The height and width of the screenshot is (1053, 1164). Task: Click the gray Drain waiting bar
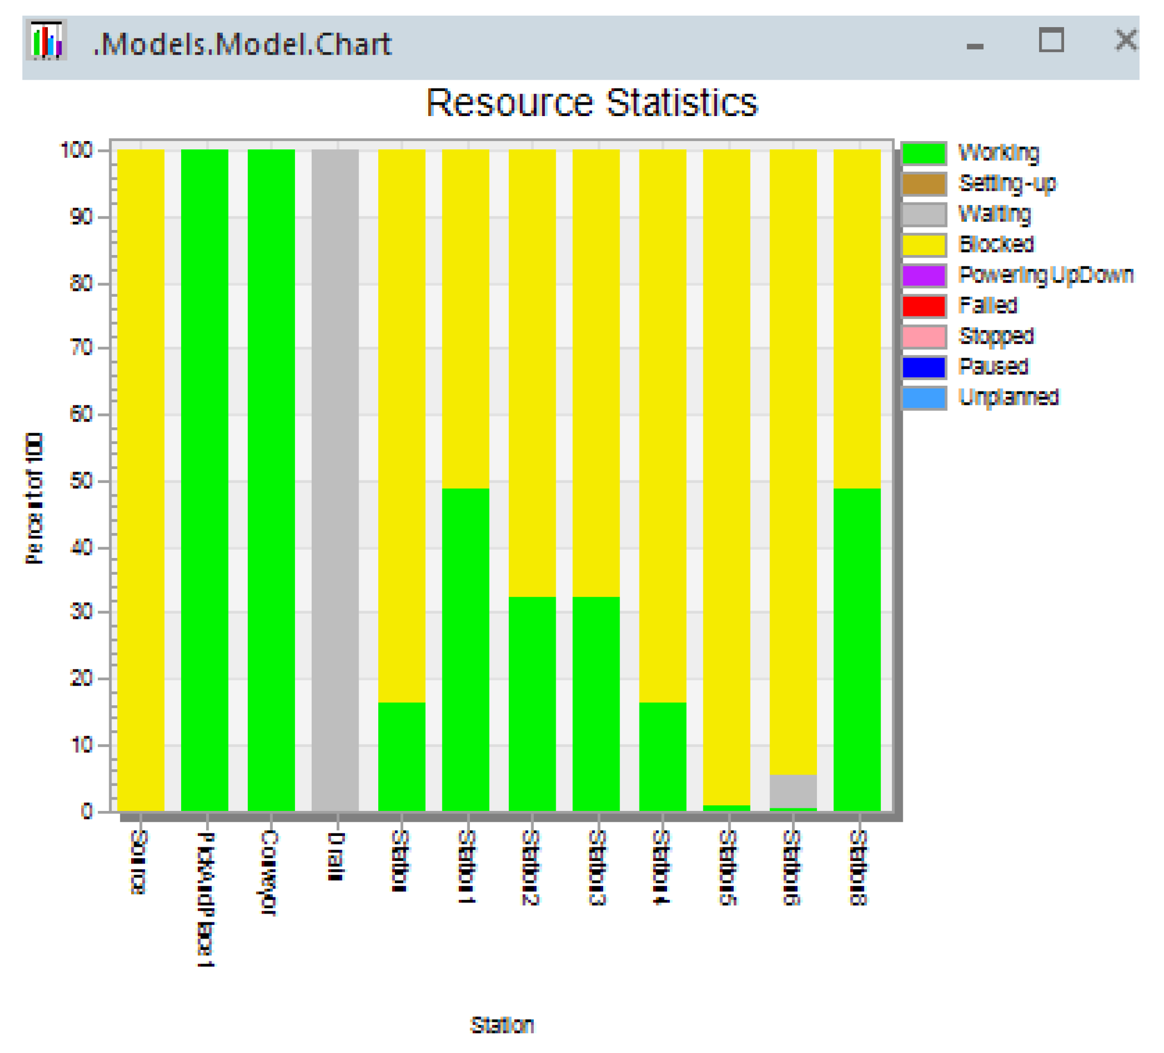pyautogui.click(x=335, y=479)
